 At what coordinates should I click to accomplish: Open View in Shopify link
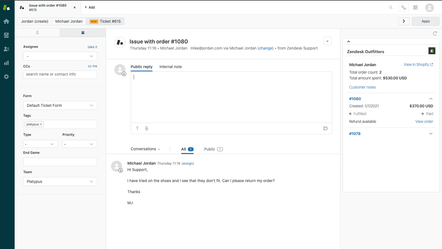tap(417, 64)
